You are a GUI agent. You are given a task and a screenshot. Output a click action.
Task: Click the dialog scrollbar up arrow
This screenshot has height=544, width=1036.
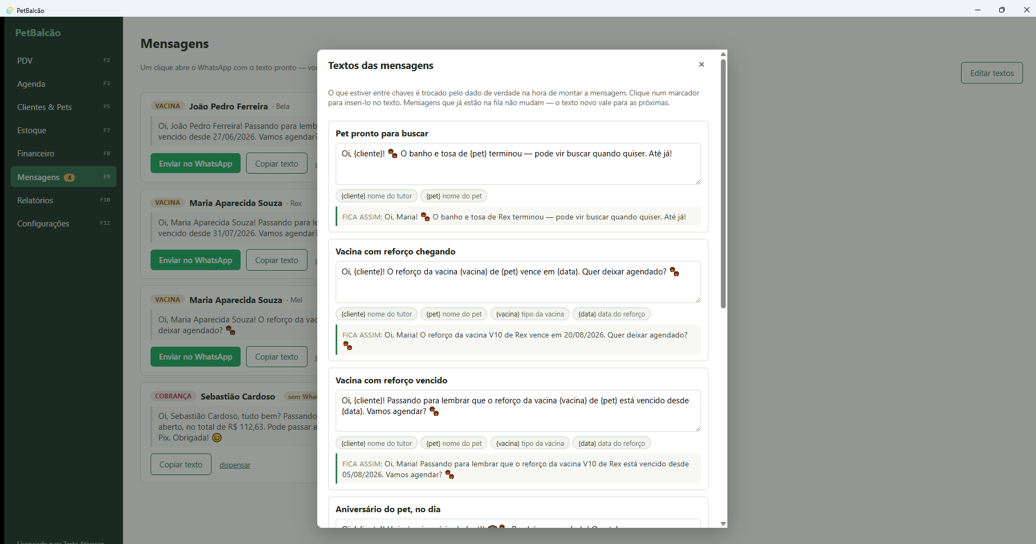click(723, 54)
